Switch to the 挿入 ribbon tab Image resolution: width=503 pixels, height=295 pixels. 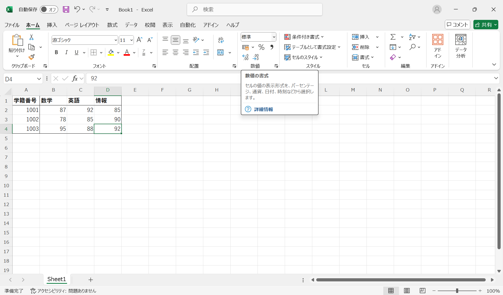click(52, 25)
